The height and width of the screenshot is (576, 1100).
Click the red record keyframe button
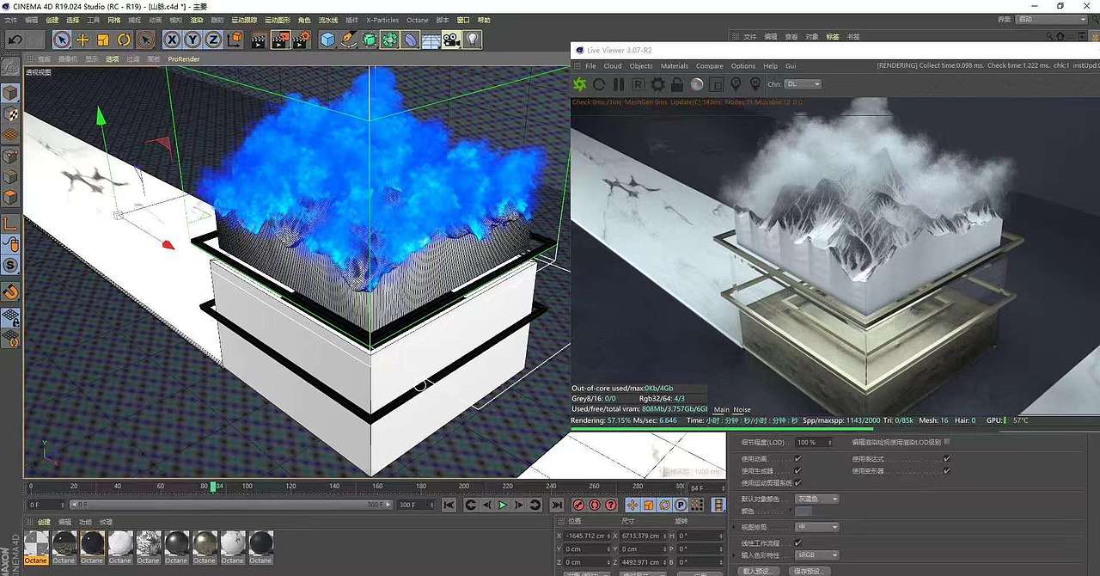(x=579, y=505)
